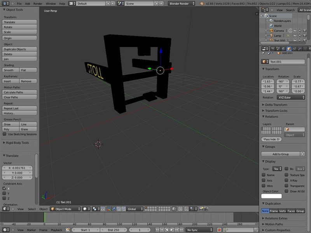The width and height of the screenshot is (311, 233).
Task: Click the white Object Color swatch
Action: [x=271, y=196]
